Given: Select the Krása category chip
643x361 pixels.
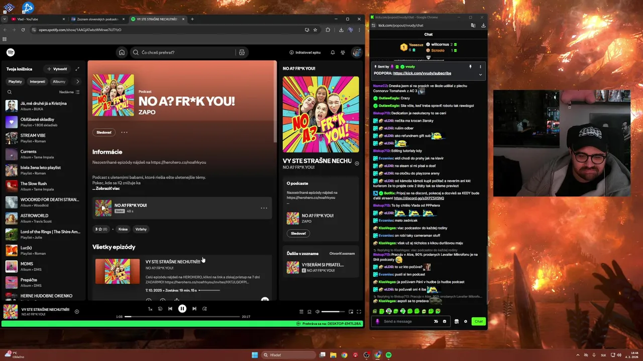Looking at the screenshot, I should [123, 229].
